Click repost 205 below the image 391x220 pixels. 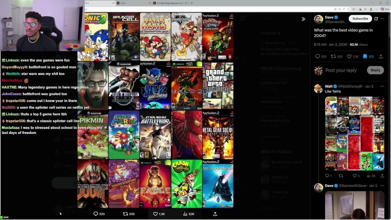click(x=129, y=214)
